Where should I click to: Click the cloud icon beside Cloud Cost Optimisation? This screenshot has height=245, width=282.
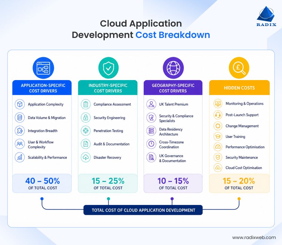218,168
